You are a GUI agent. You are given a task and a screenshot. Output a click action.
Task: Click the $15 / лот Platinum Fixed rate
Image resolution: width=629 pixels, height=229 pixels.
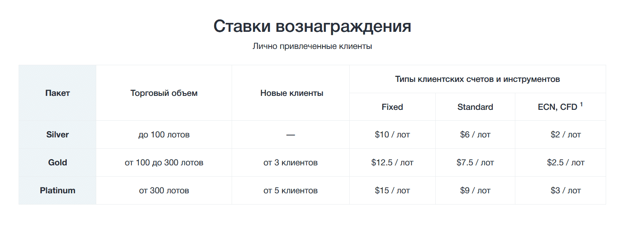click(392, 191)
